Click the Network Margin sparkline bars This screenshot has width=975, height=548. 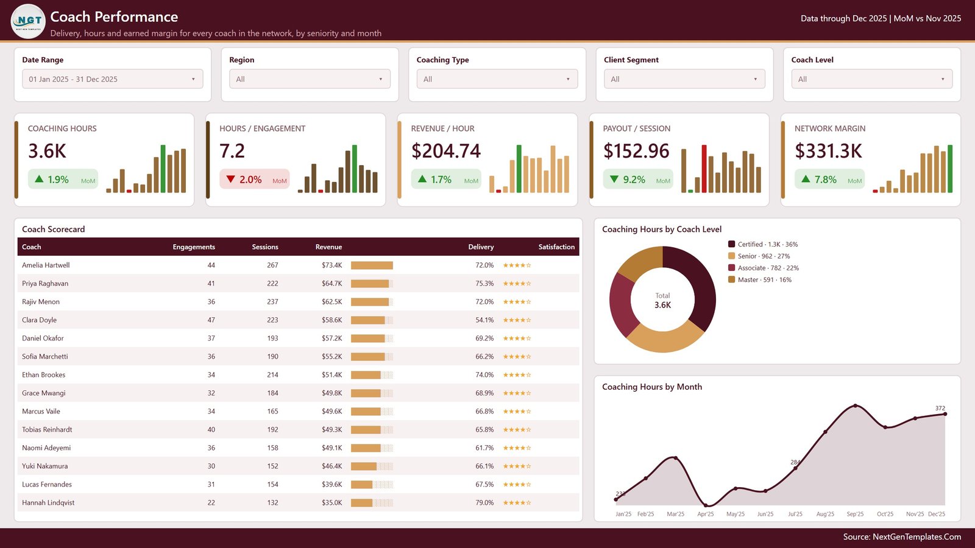[x=912, y=169]
